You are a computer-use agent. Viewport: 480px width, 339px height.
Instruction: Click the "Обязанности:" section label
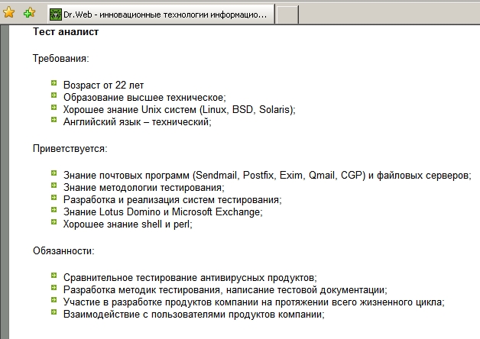(63, 250)
